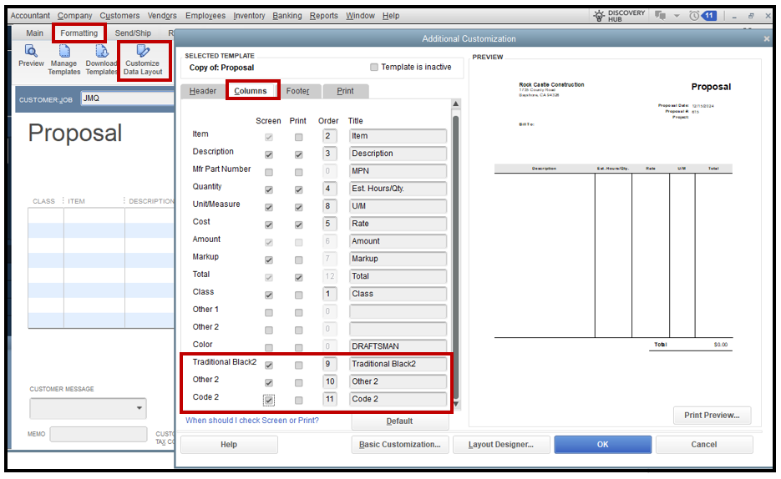Click Class order number field
The width and height of the screenshot is (781, 479).
point(329,294)
